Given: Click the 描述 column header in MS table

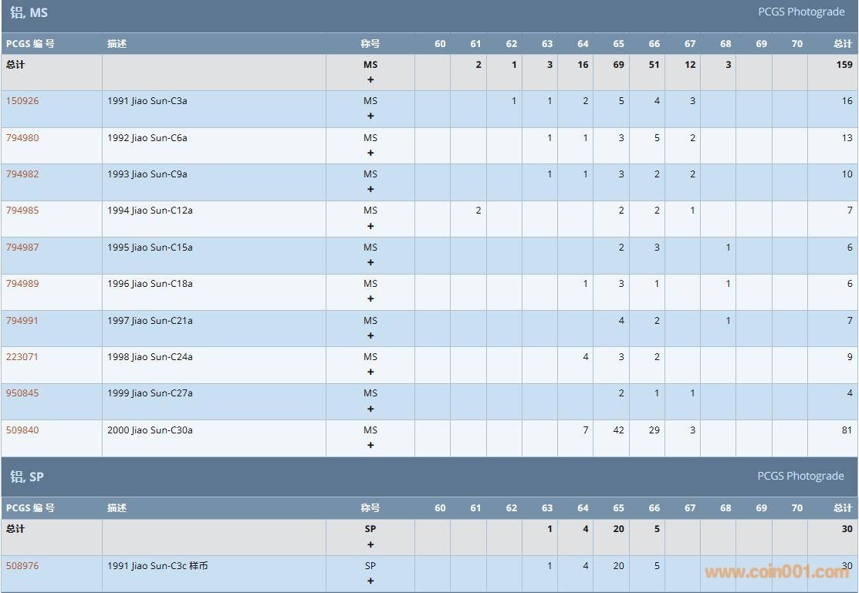Looking at the screenshot, I should [x=117, y=44].
